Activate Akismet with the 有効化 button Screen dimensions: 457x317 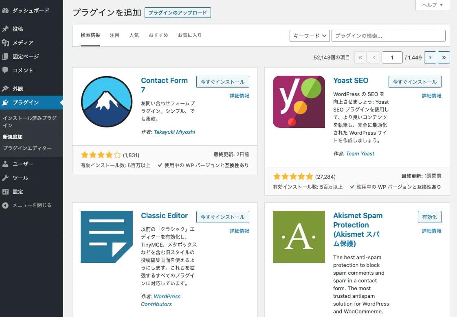(x=429, y=217)
